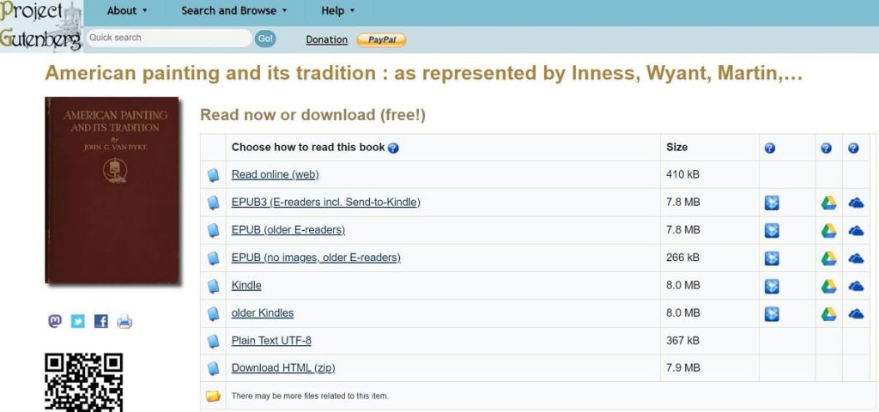
Task: Download the Plain Text UTF-8 version
Action: point(271,341)
